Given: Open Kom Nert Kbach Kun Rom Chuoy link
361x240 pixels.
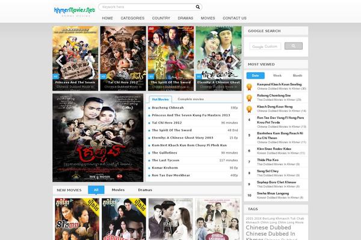Looking at the screenshot, I should point(190,145).
